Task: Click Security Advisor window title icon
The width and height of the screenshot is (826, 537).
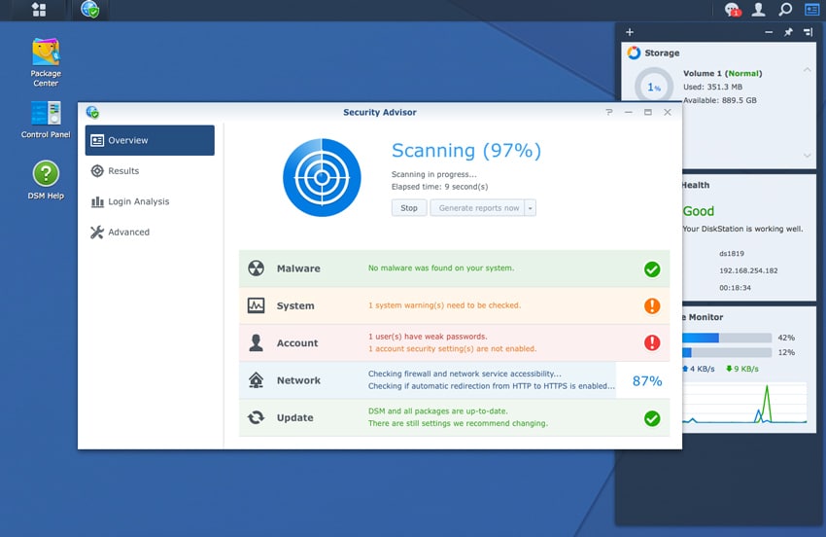Action: pyautogui.click(x=92, y=112)
